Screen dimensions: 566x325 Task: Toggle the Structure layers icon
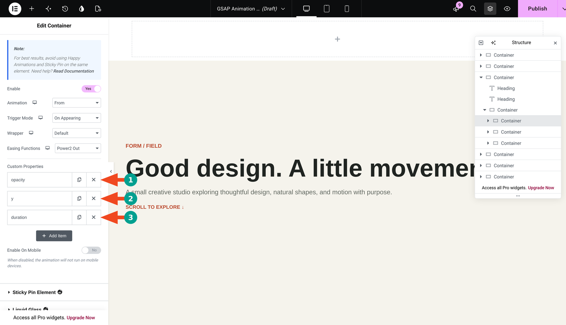click(x=490, y=8)
